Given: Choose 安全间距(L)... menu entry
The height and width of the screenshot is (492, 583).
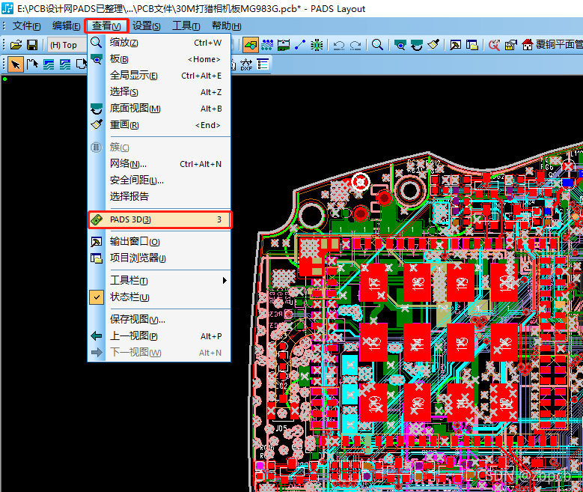Looking at the screenshot, I should point(159,180).
